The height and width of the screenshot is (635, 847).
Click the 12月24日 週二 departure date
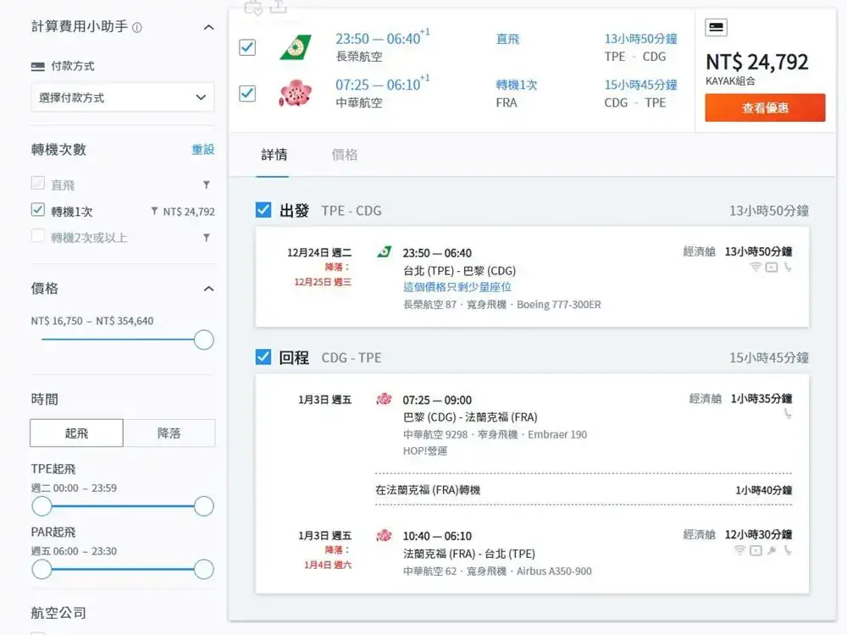(319, 252)
